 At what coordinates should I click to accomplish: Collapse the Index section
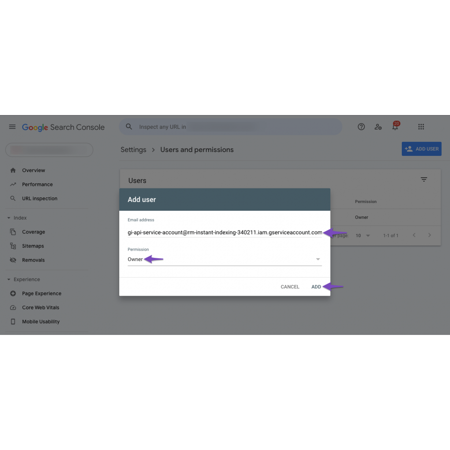pyautogui.click(x=9, y=218)
